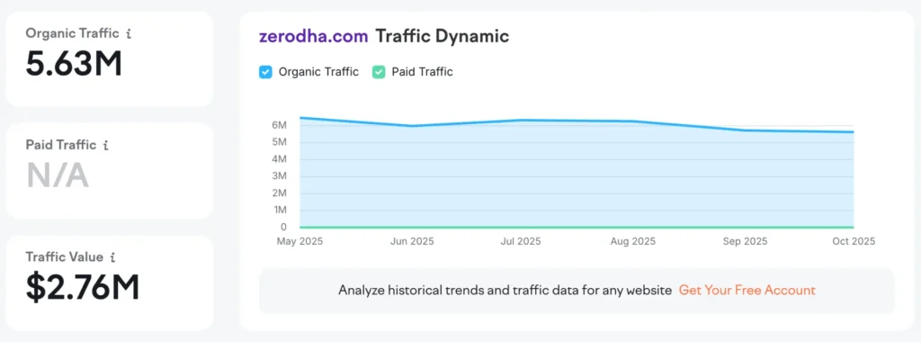The width and height of the screenshot is (921, 342).
Task: Select the Jul 2025 axis label
Action: click(520, 241)
